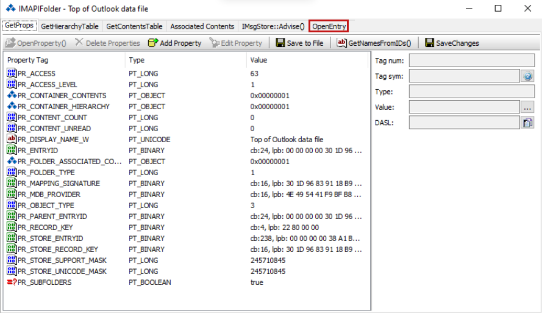Focus the DASL input field
This screenshot has width=542, height=313.
[x=465, y=123]
